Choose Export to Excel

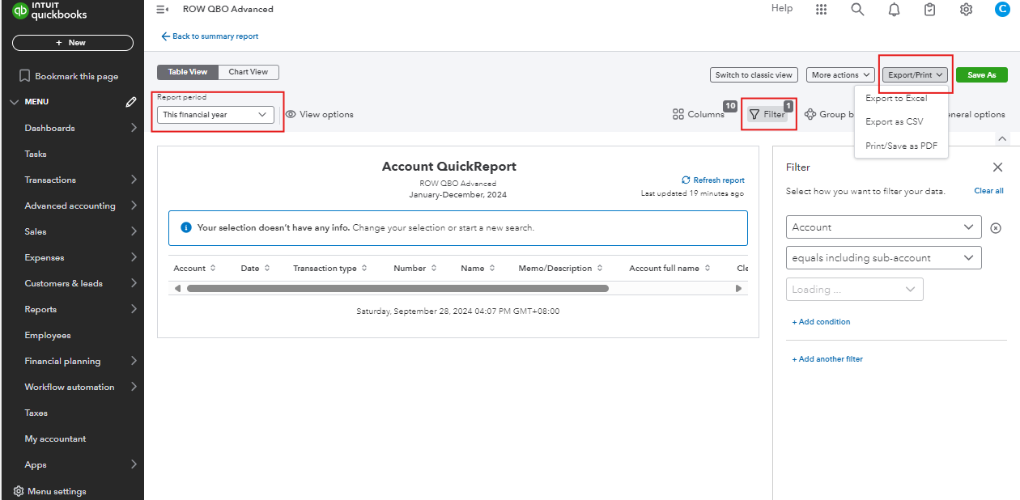pos(896,99)
